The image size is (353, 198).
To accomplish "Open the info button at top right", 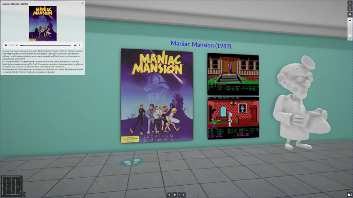I will tap(350, 3).
